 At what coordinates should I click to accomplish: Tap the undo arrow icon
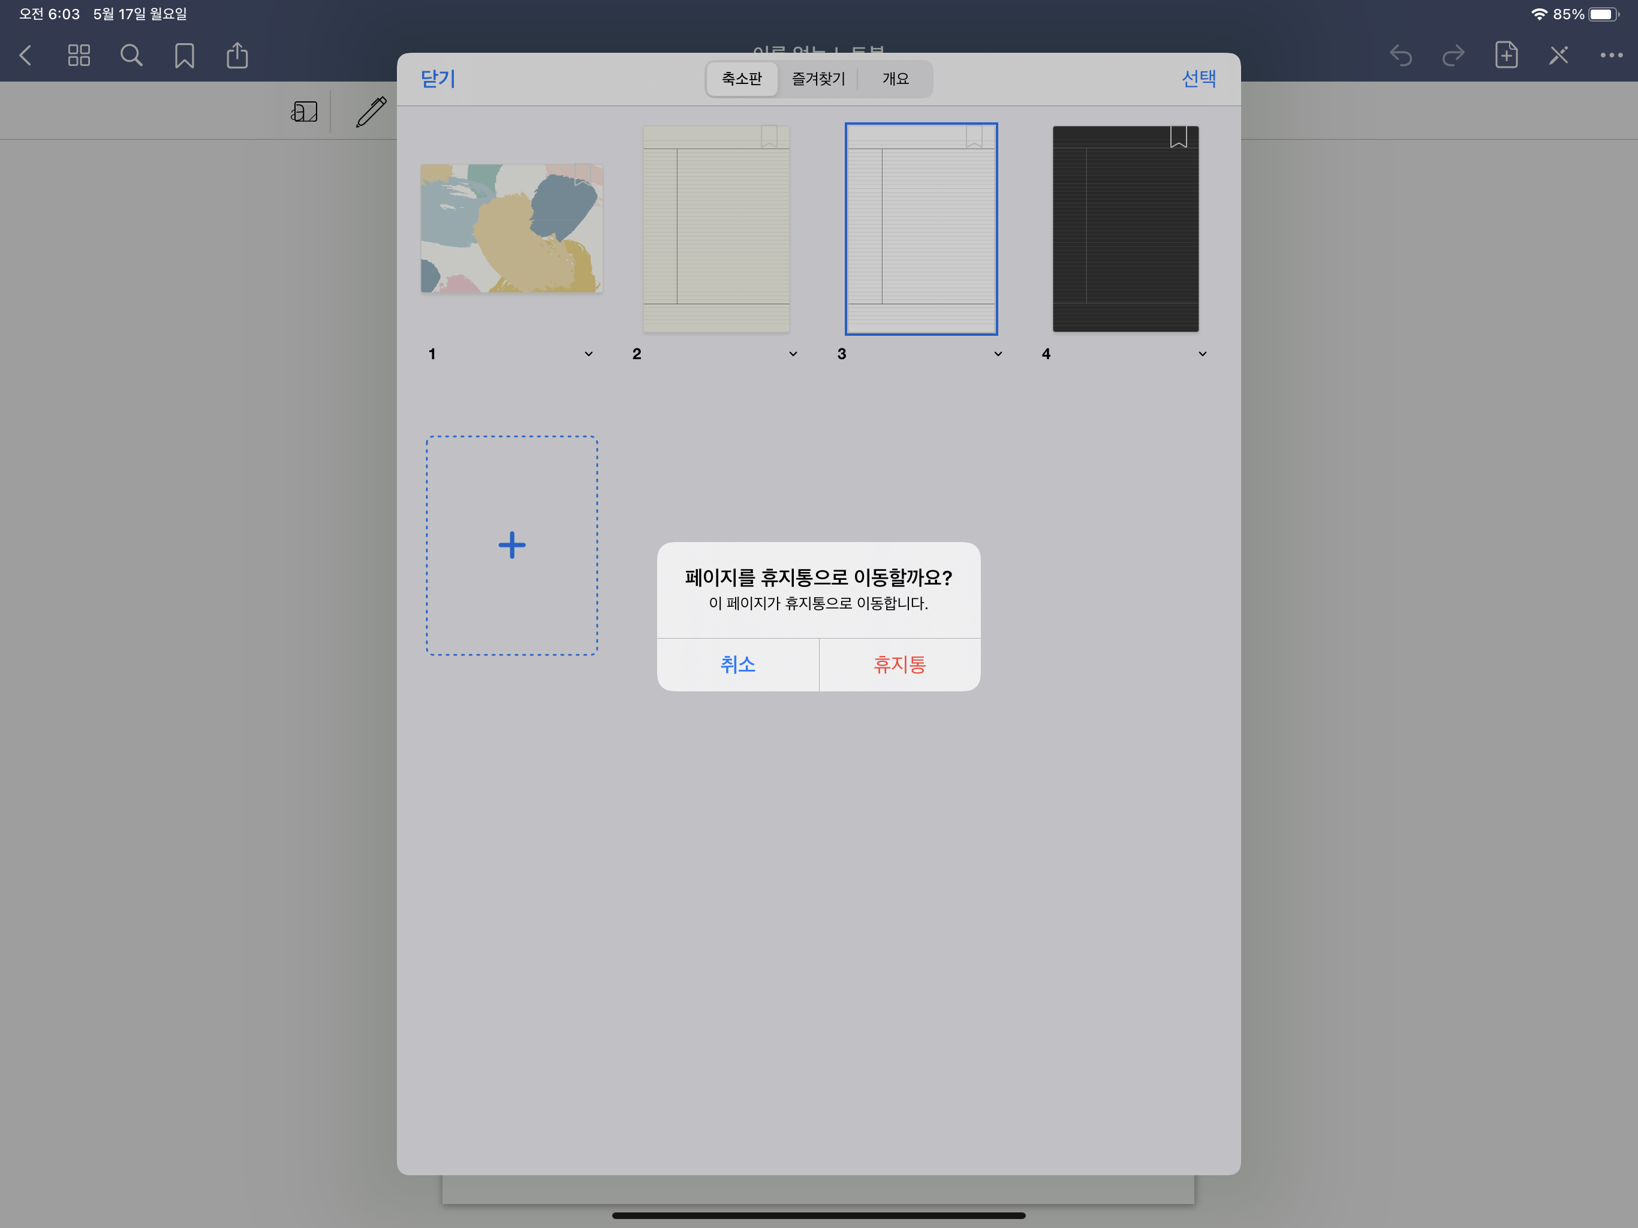pyautogui.click(x=1401, y=56)
